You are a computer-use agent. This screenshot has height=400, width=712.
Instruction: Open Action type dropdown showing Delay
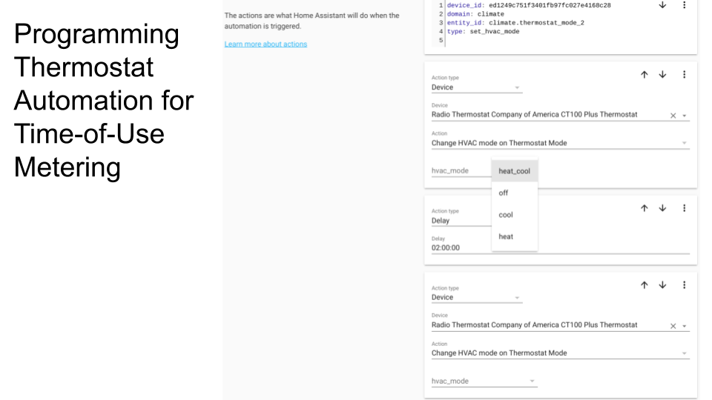click(461, 221)
